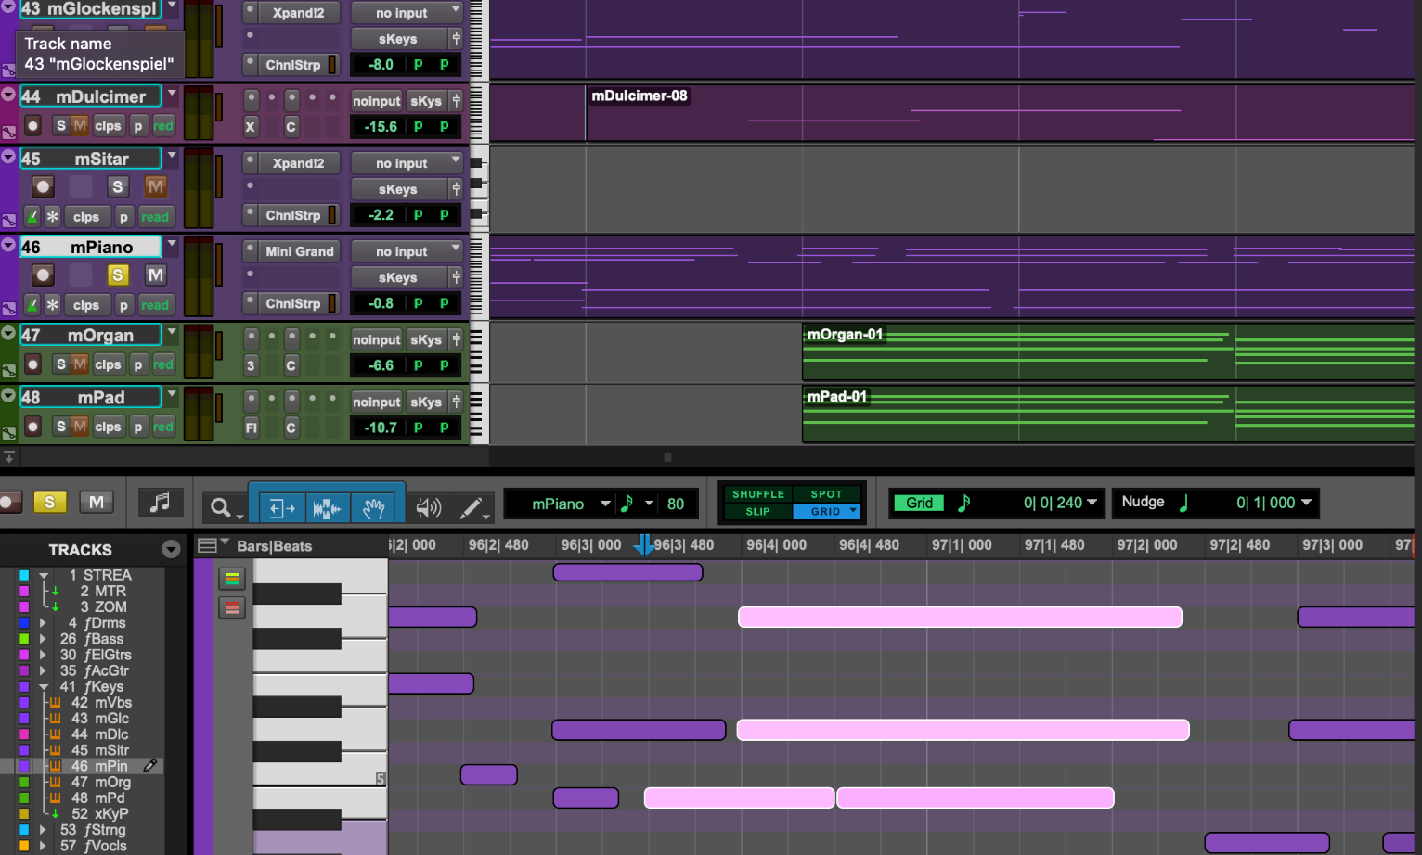Click the MIDI keyboard icon beside 42 mVbs

point(55,703)
